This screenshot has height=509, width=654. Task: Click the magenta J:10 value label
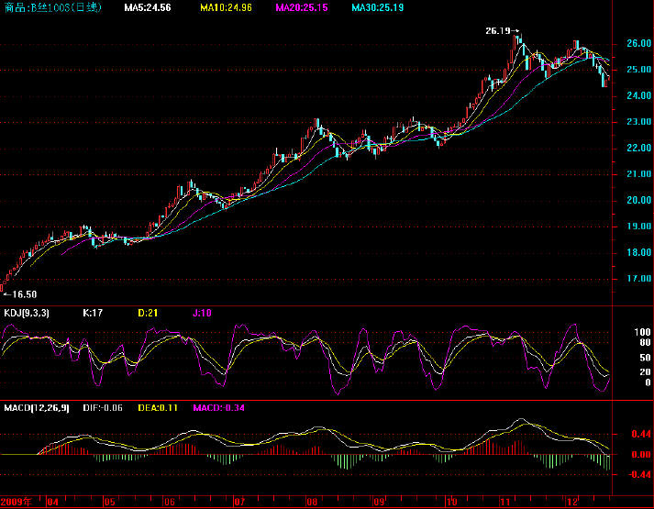203,313
